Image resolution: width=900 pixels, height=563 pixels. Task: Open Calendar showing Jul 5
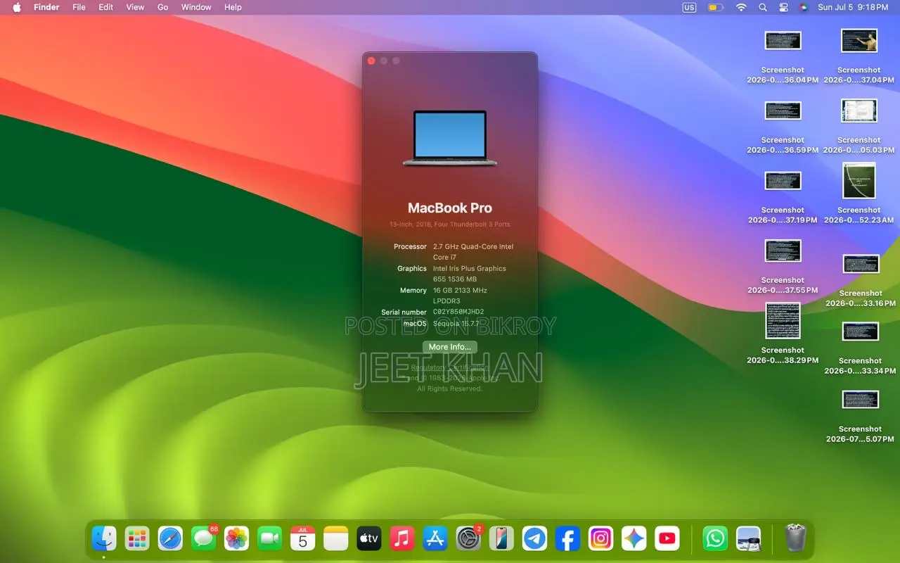click(302, 539)
